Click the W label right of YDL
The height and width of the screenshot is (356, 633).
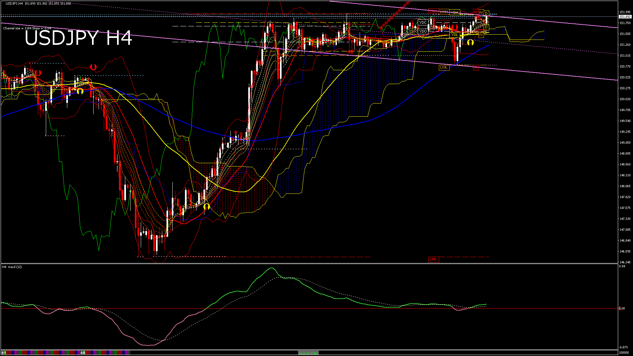tap(481, 35)
